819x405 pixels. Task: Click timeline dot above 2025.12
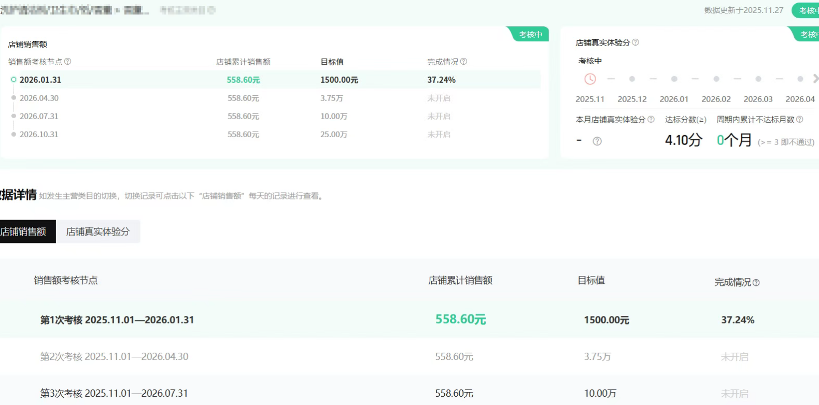632,79
